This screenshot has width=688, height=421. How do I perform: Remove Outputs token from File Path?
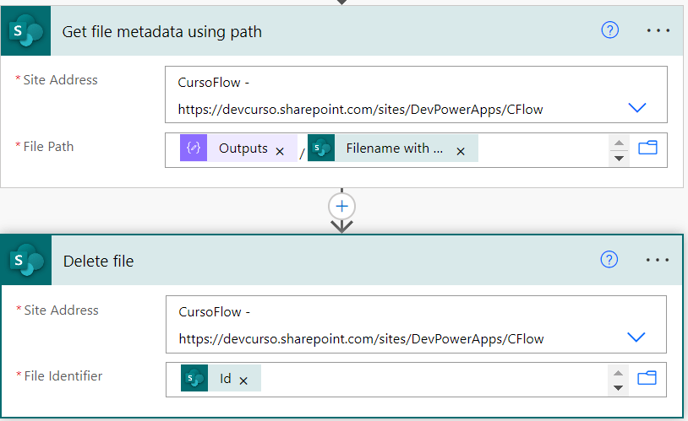click(280, 152)
